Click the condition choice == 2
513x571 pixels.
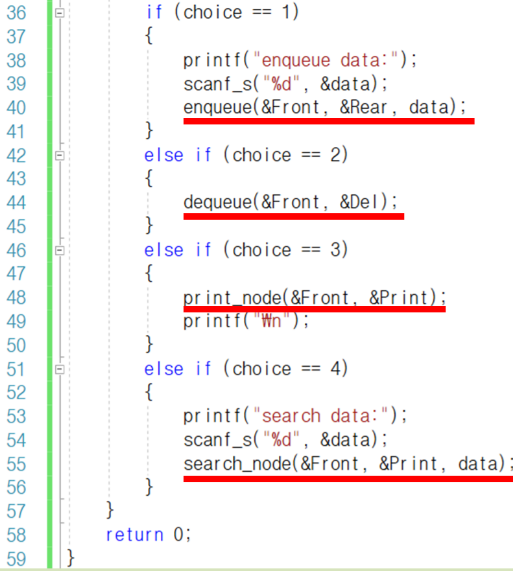pyautogui.click(x=286, y=155)
